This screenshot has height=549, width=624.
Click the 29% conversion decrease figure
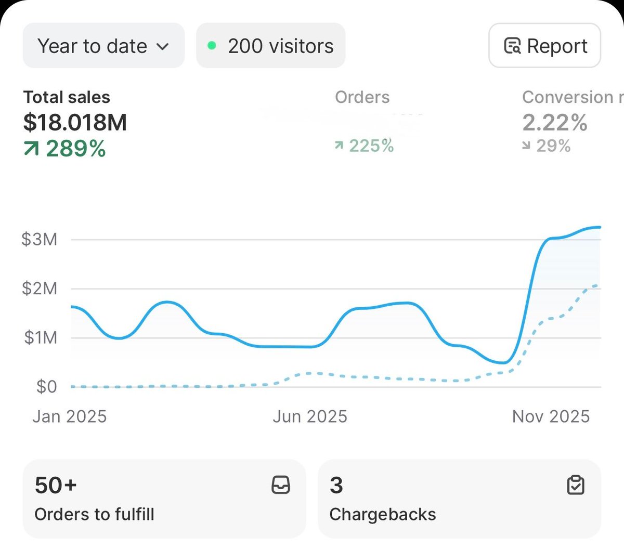pos(553,146)
